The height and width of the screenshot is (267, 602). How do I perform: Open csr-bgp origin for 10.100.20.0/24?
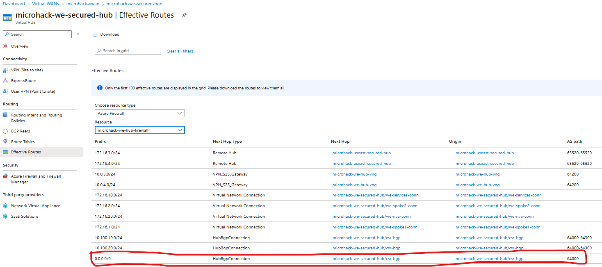click(x=489, y=248)
